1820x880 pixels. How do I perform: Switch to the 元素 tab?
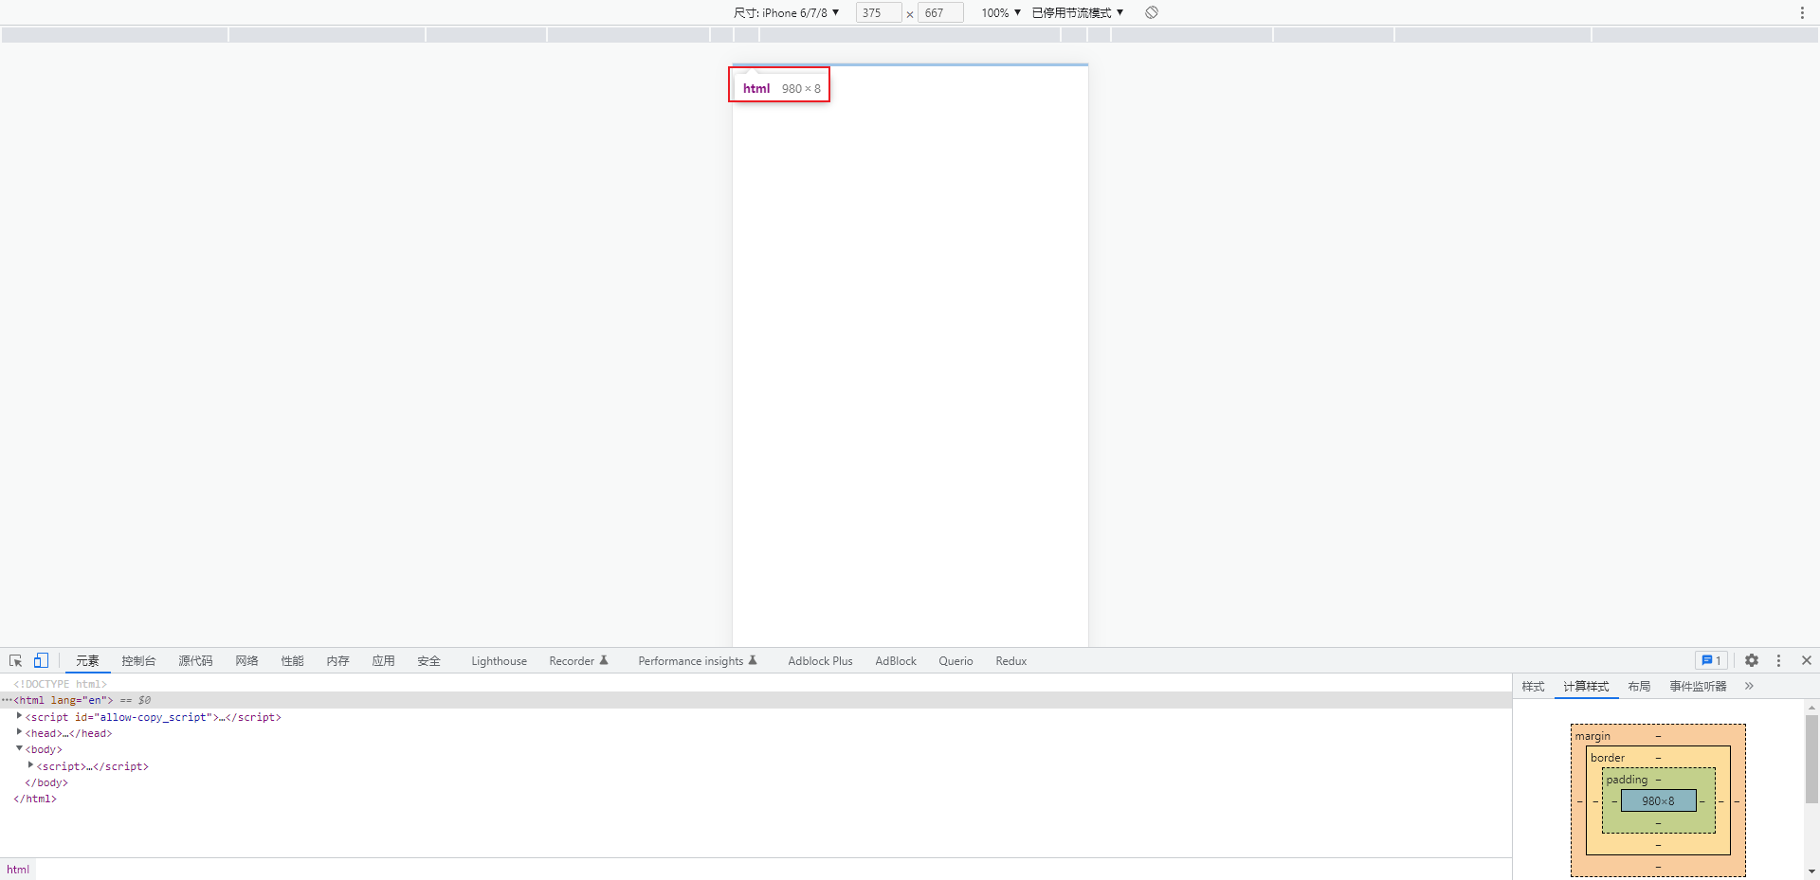(x=87, y=661)
